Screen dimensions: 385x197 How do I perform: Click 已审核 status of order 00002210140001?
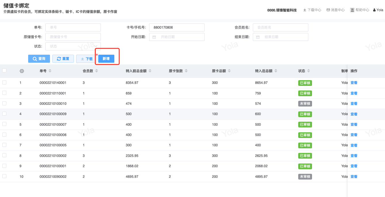[x=305, y=83]
